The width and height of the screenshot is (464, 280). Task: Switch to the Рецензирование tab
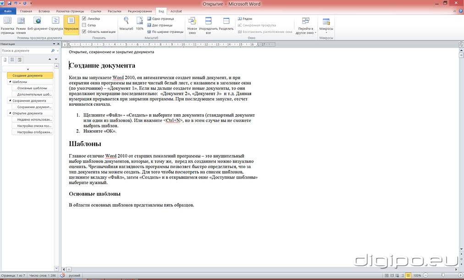[141, 11]
